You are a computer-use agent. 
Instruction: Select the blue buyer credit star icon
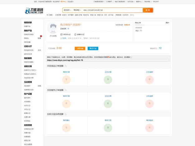[68, 29]
